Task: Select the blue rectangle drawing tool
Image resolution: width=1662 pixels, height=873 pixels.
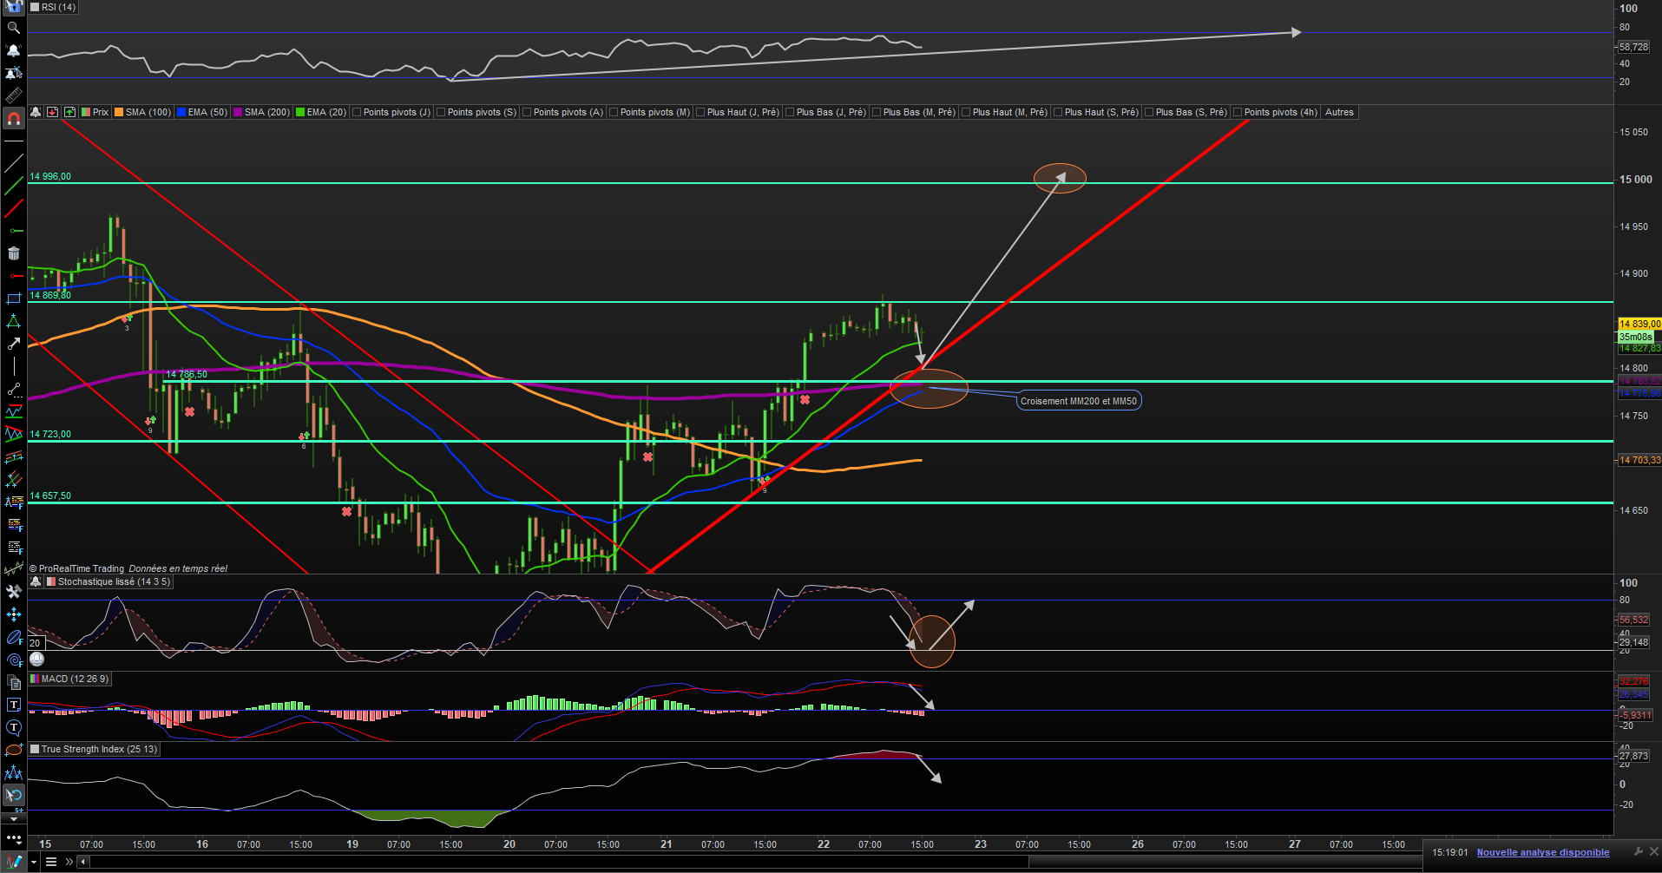Action: [13, 299]
